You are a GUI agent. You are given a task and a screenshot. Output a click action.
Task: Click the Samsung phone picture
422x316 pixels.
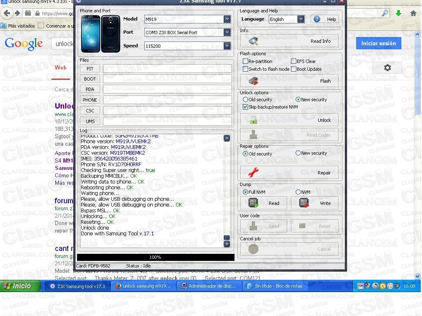pyautogui.click(x=101, y=34)
